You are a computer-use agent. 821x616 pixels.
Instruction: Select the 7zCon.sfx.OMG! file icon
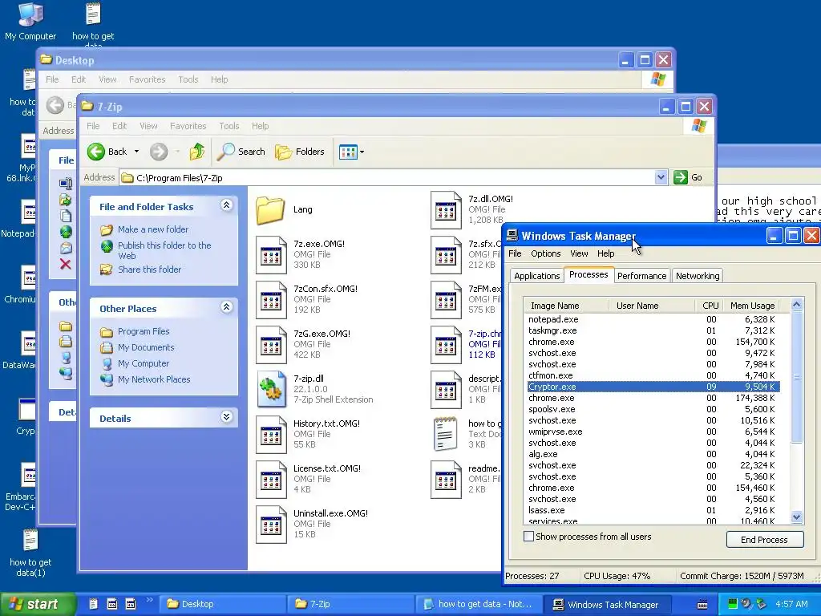click(271, 300)
